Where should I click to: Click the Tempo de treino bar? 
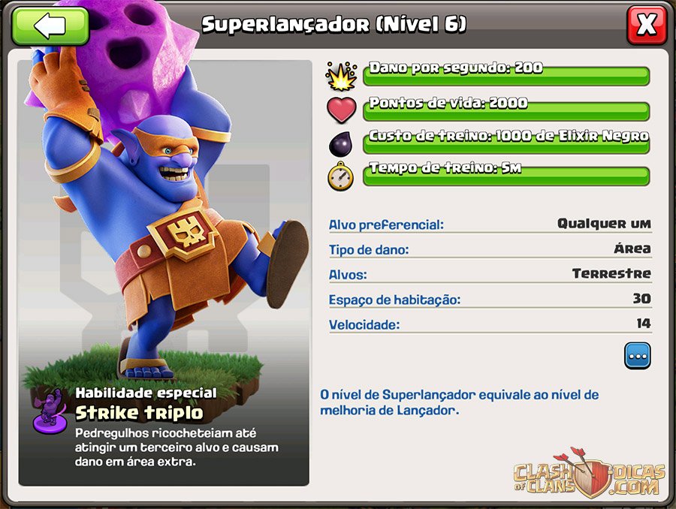(x=506, y=176)
